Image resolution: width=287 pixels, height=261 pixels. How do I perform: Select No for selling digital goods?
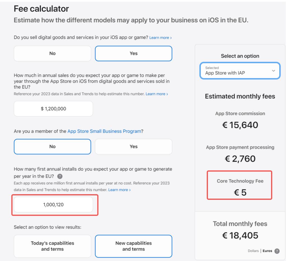pyautogui.click(x=52, y=53)
